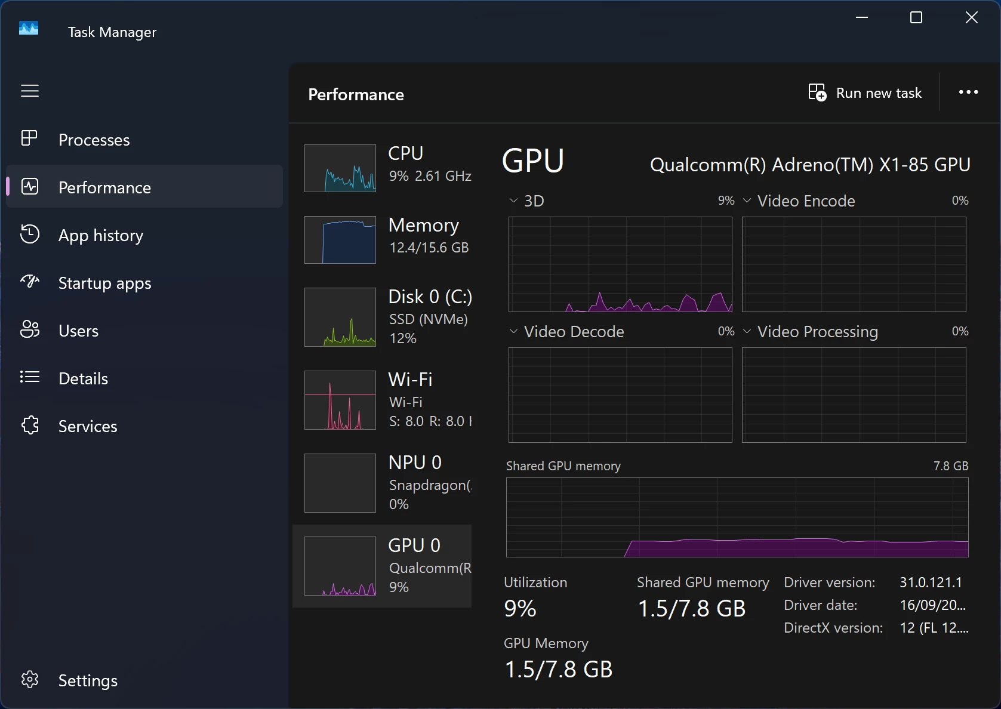Click the Video Encode usage graph
Viewport: 1001px width, 709px height.
click(x=854, y=264)
